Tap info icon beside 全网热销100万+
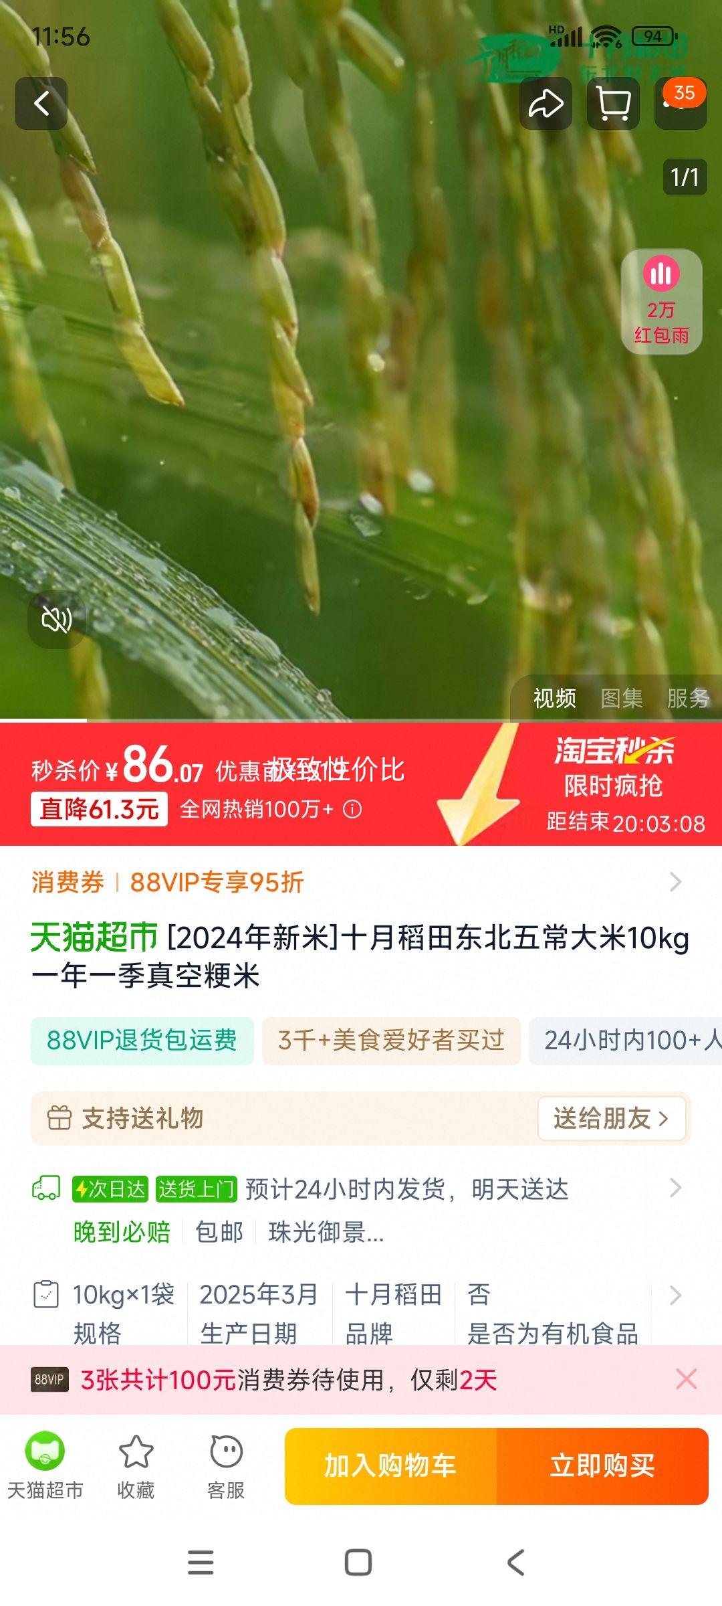Image resolution: width=722 pixels, height=1606 pixels. click(x=352, y=810)
